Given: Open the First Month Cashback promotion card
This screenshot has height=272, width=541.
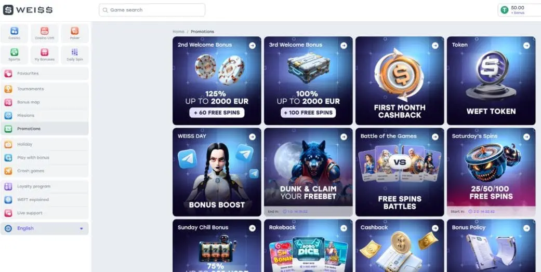Looking at the screenshot, I should click(400, 80).
